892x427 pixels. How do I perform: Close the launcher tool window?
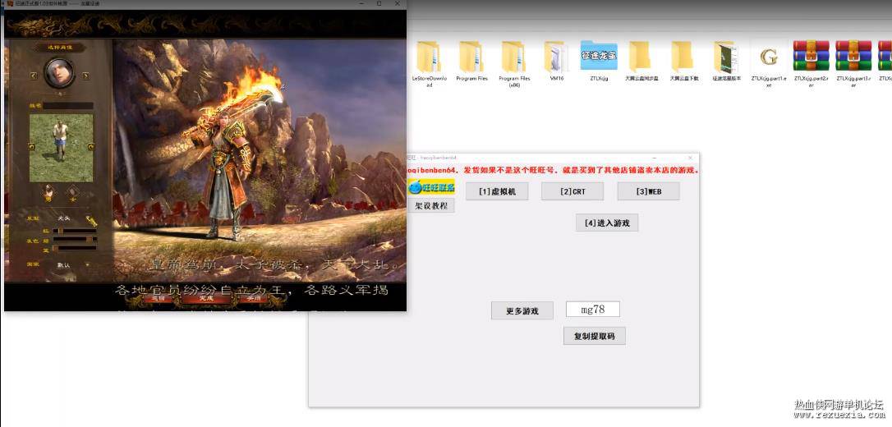[x=690, y=158]
